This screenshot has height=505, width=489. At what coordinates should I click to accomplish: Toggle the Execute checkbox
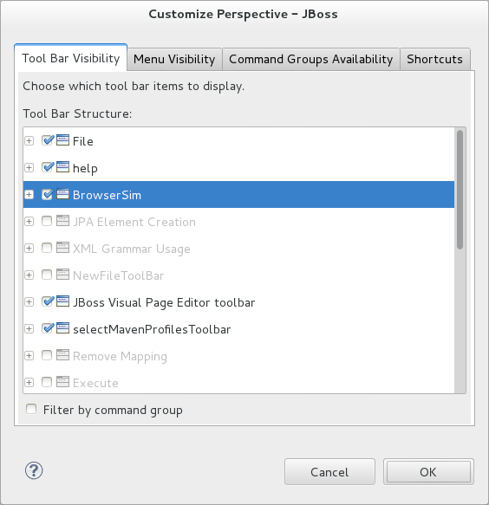(x=47, y=382)
